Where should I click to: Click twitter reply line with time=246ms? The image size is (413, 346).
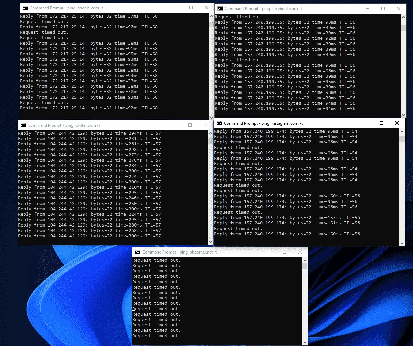(89, 198)
